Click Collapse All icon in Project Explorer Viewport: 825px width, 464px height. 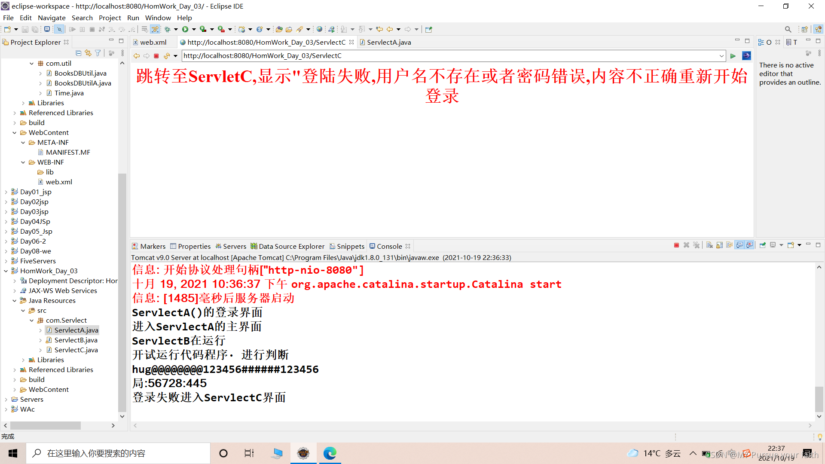click(x=78, y=53)
